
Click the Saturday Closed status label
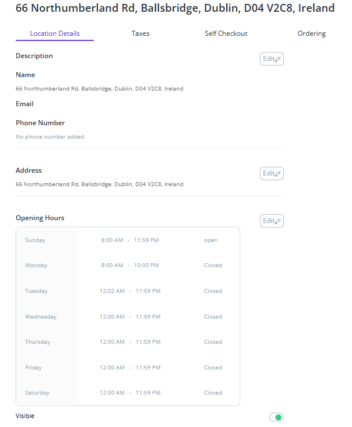[x=213, y=393]
